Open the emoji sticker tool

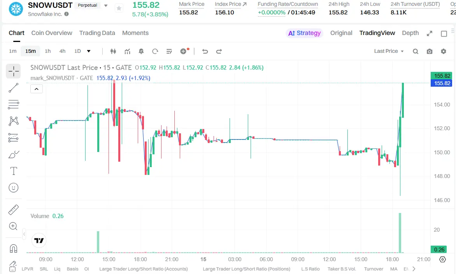click(x=13, y=188)
